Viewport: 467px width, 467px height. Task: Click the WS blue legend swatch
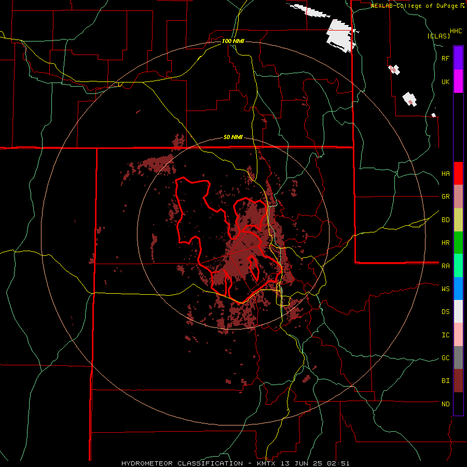(458, 289)
